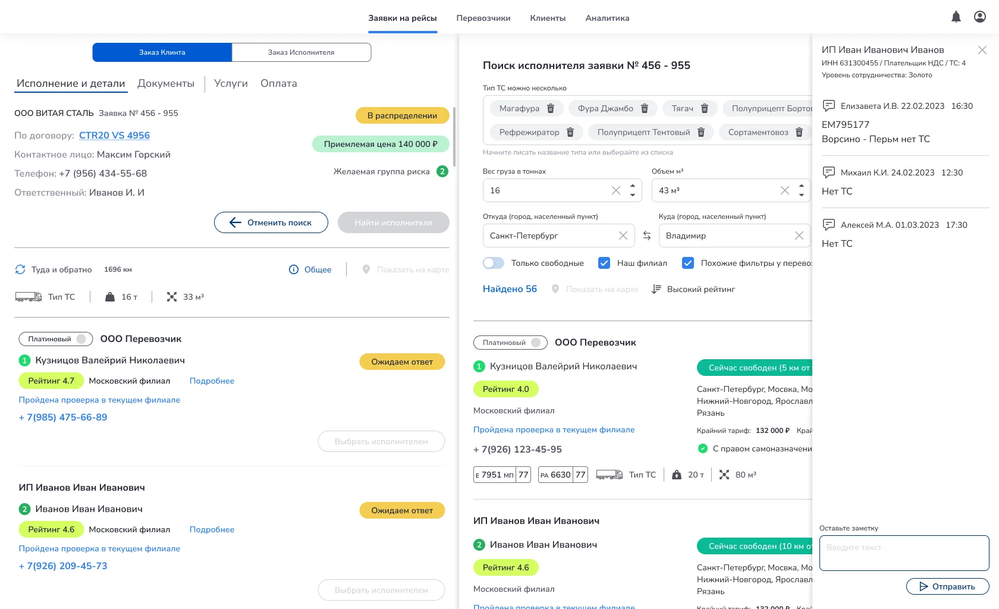Open Оплата tab
Viewport: 999px width, 609px height.
pyautogui.click(x=279, y=83)
